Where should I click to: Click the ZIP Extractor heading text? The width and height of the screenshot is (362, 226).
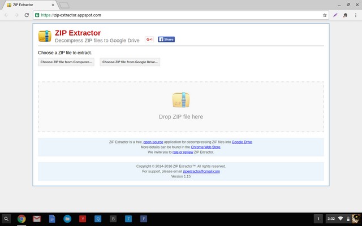78,33
